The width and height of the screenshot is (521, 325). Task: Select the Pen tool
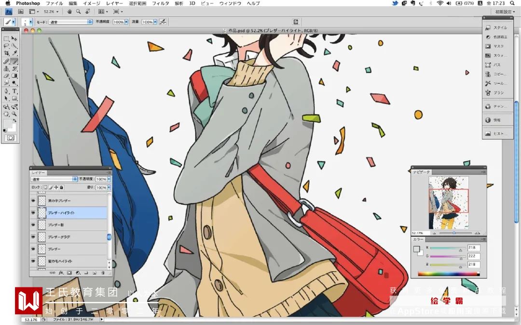tap(6, 91)
